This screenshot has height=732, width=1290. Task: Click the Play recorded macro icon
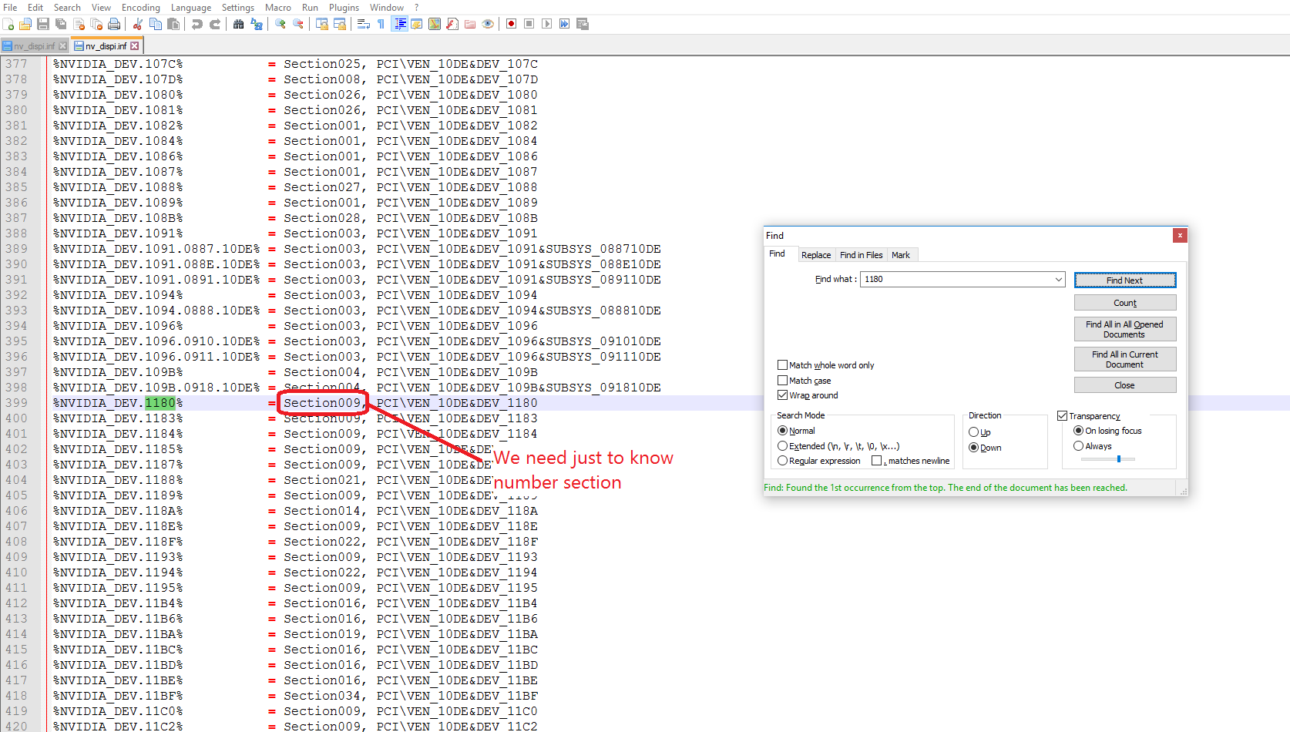tap(546, 24)
